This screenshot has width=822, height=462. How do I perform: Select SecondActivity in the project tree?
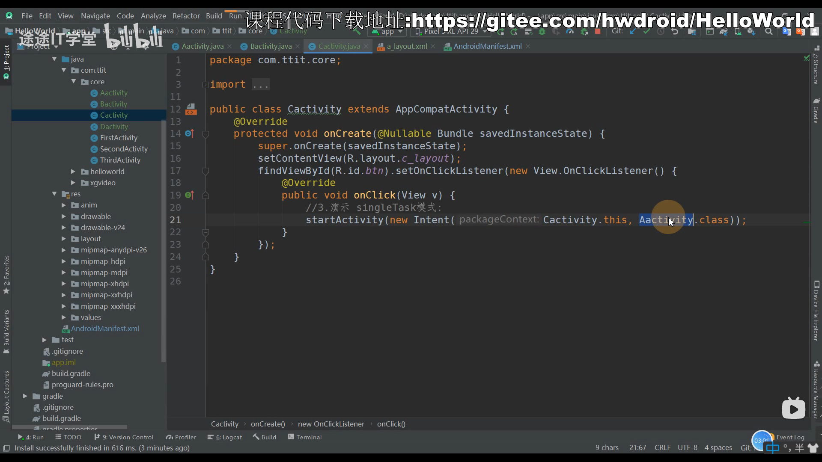pyautogui.click(x=124, y=149)
